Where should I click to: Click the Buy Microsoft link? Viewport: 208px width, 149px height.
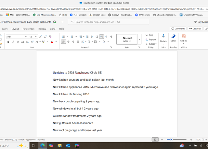click(201, 22)
